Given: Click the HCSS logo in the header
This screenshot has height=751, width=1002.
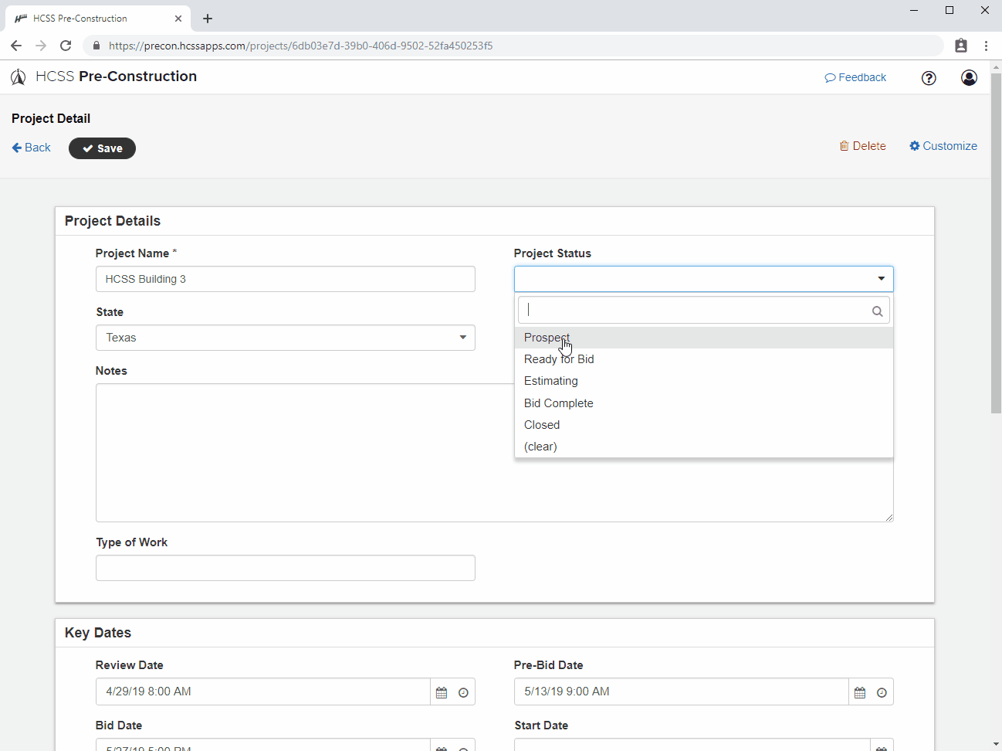Looking at the screenshot, I should click(18, 76).
